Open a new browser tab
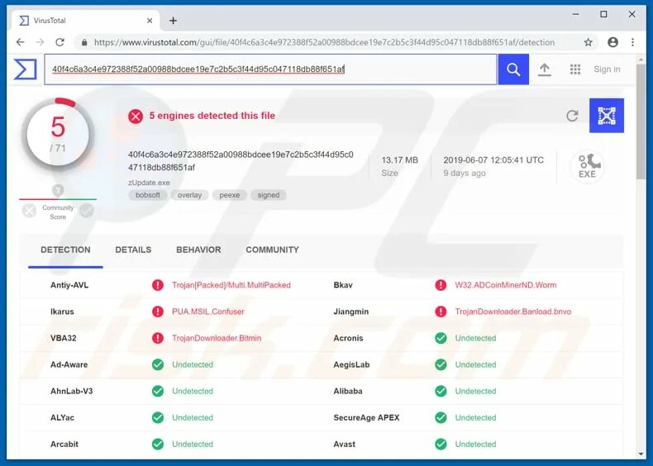The height and width of the screenshot is (466, 653). pos(173,21)
